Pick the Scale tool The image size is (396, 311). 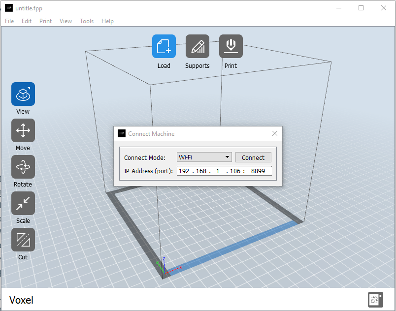[x=23, y=203]
